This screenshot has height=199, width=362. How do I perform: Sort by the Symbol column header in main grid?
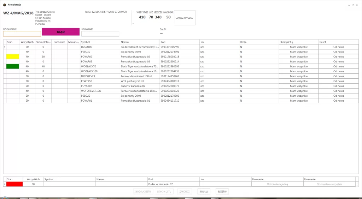pos(100,42)
